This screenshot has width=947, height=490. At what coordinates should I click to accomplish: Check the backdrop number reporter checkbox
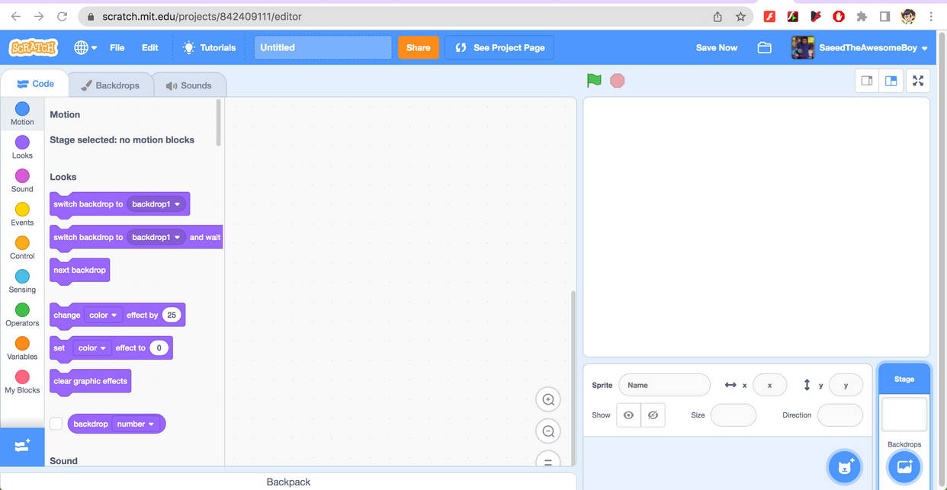click(56, 424)
